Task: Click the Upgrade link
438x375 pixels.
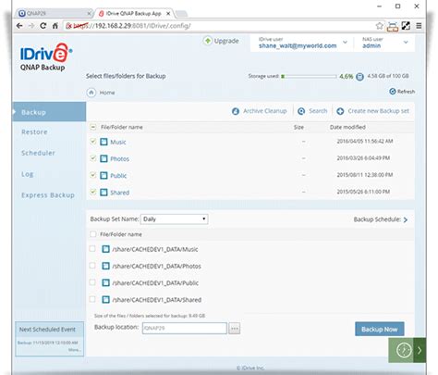Action: 226,41
